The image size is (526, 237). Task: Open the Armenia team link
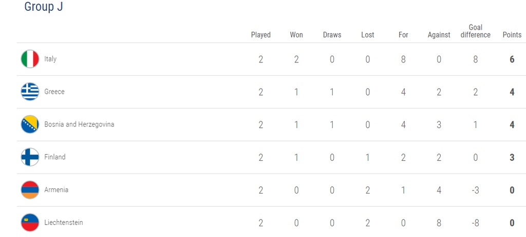click(56, 190)
